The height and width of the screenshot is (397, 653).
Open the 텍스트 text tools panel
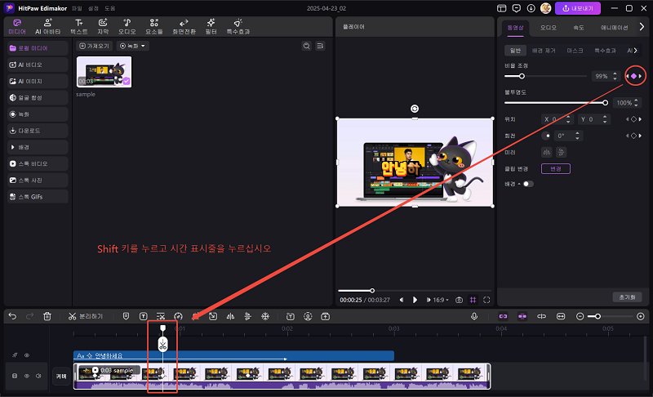coord(78,27)
